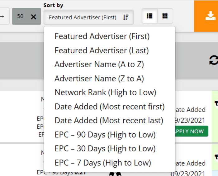This screenshot has height=176, width=218.
Task: Switch to grid view layout
Action: 165,16
